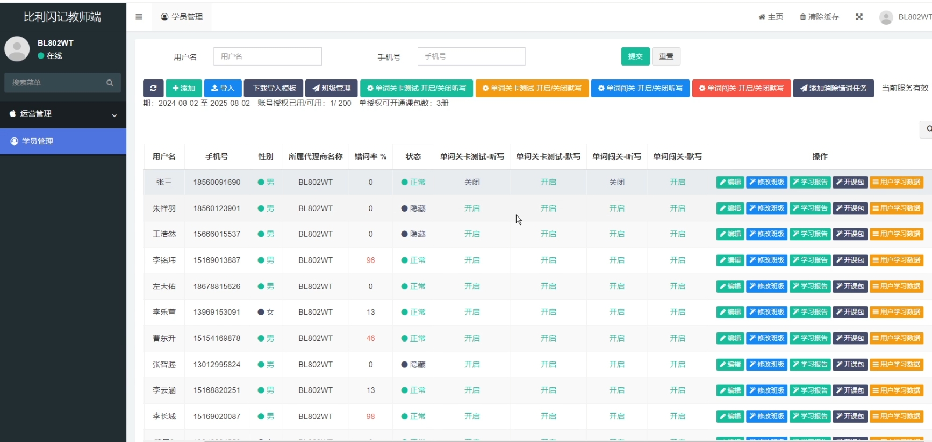Viewport: 932px width, 442px height.
Task: Click phone number 18560091690
Action: (x=217, y=182)
